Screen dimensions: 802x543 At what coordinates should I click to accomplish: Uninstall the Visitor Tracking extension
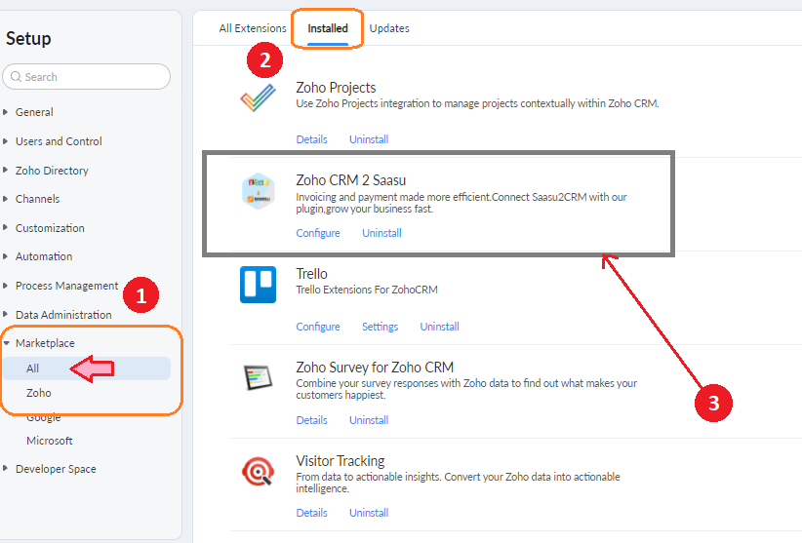(369, 513)
